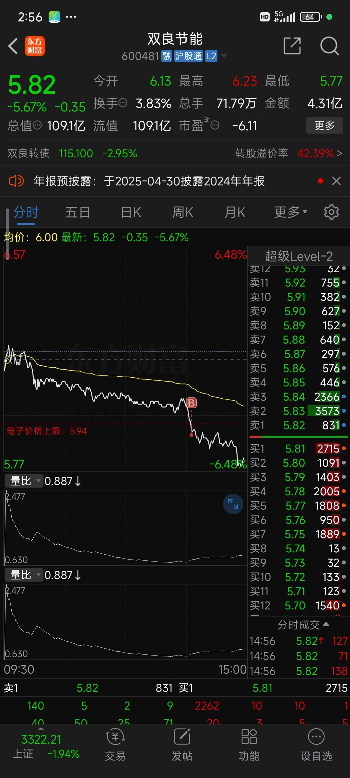Tap the 沪股通 badge

pyautogui.click(x=188, y=56)
